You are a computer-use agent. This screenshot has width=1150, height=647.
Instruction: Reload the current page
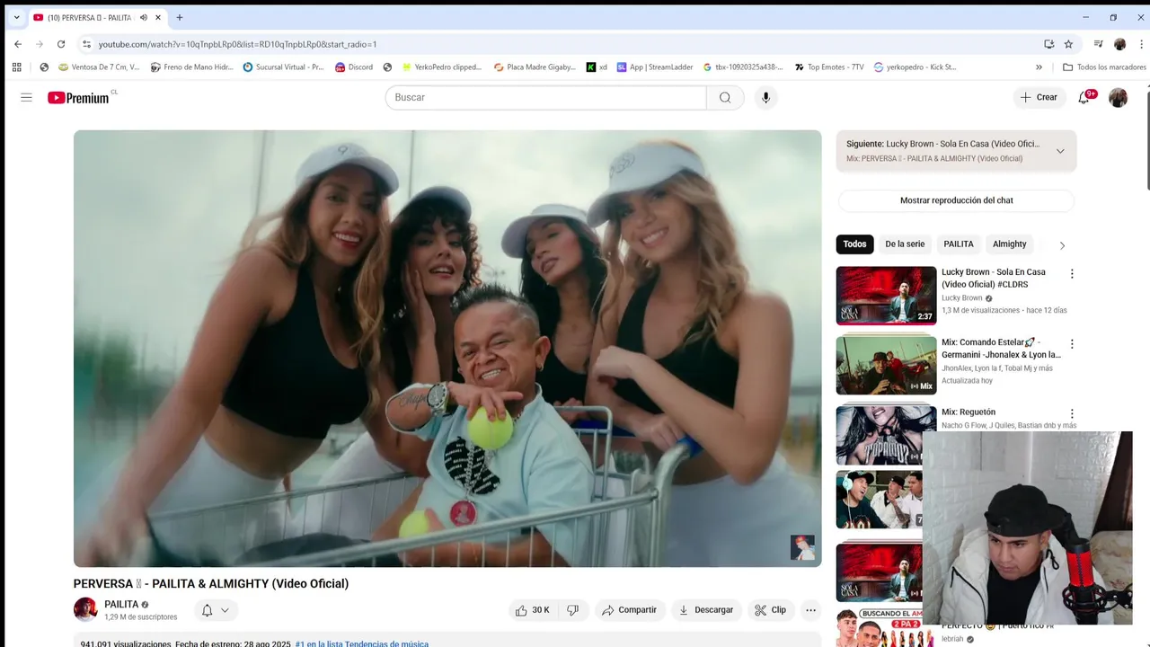pyautogui.click(x=61, y=44)
